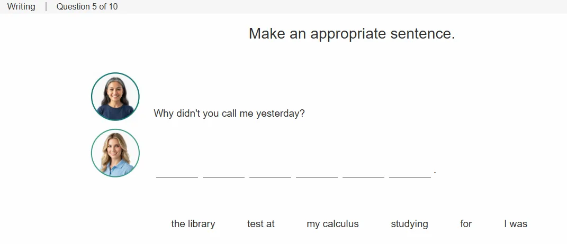Select the fourth blank slot

(x=317, y=173)
